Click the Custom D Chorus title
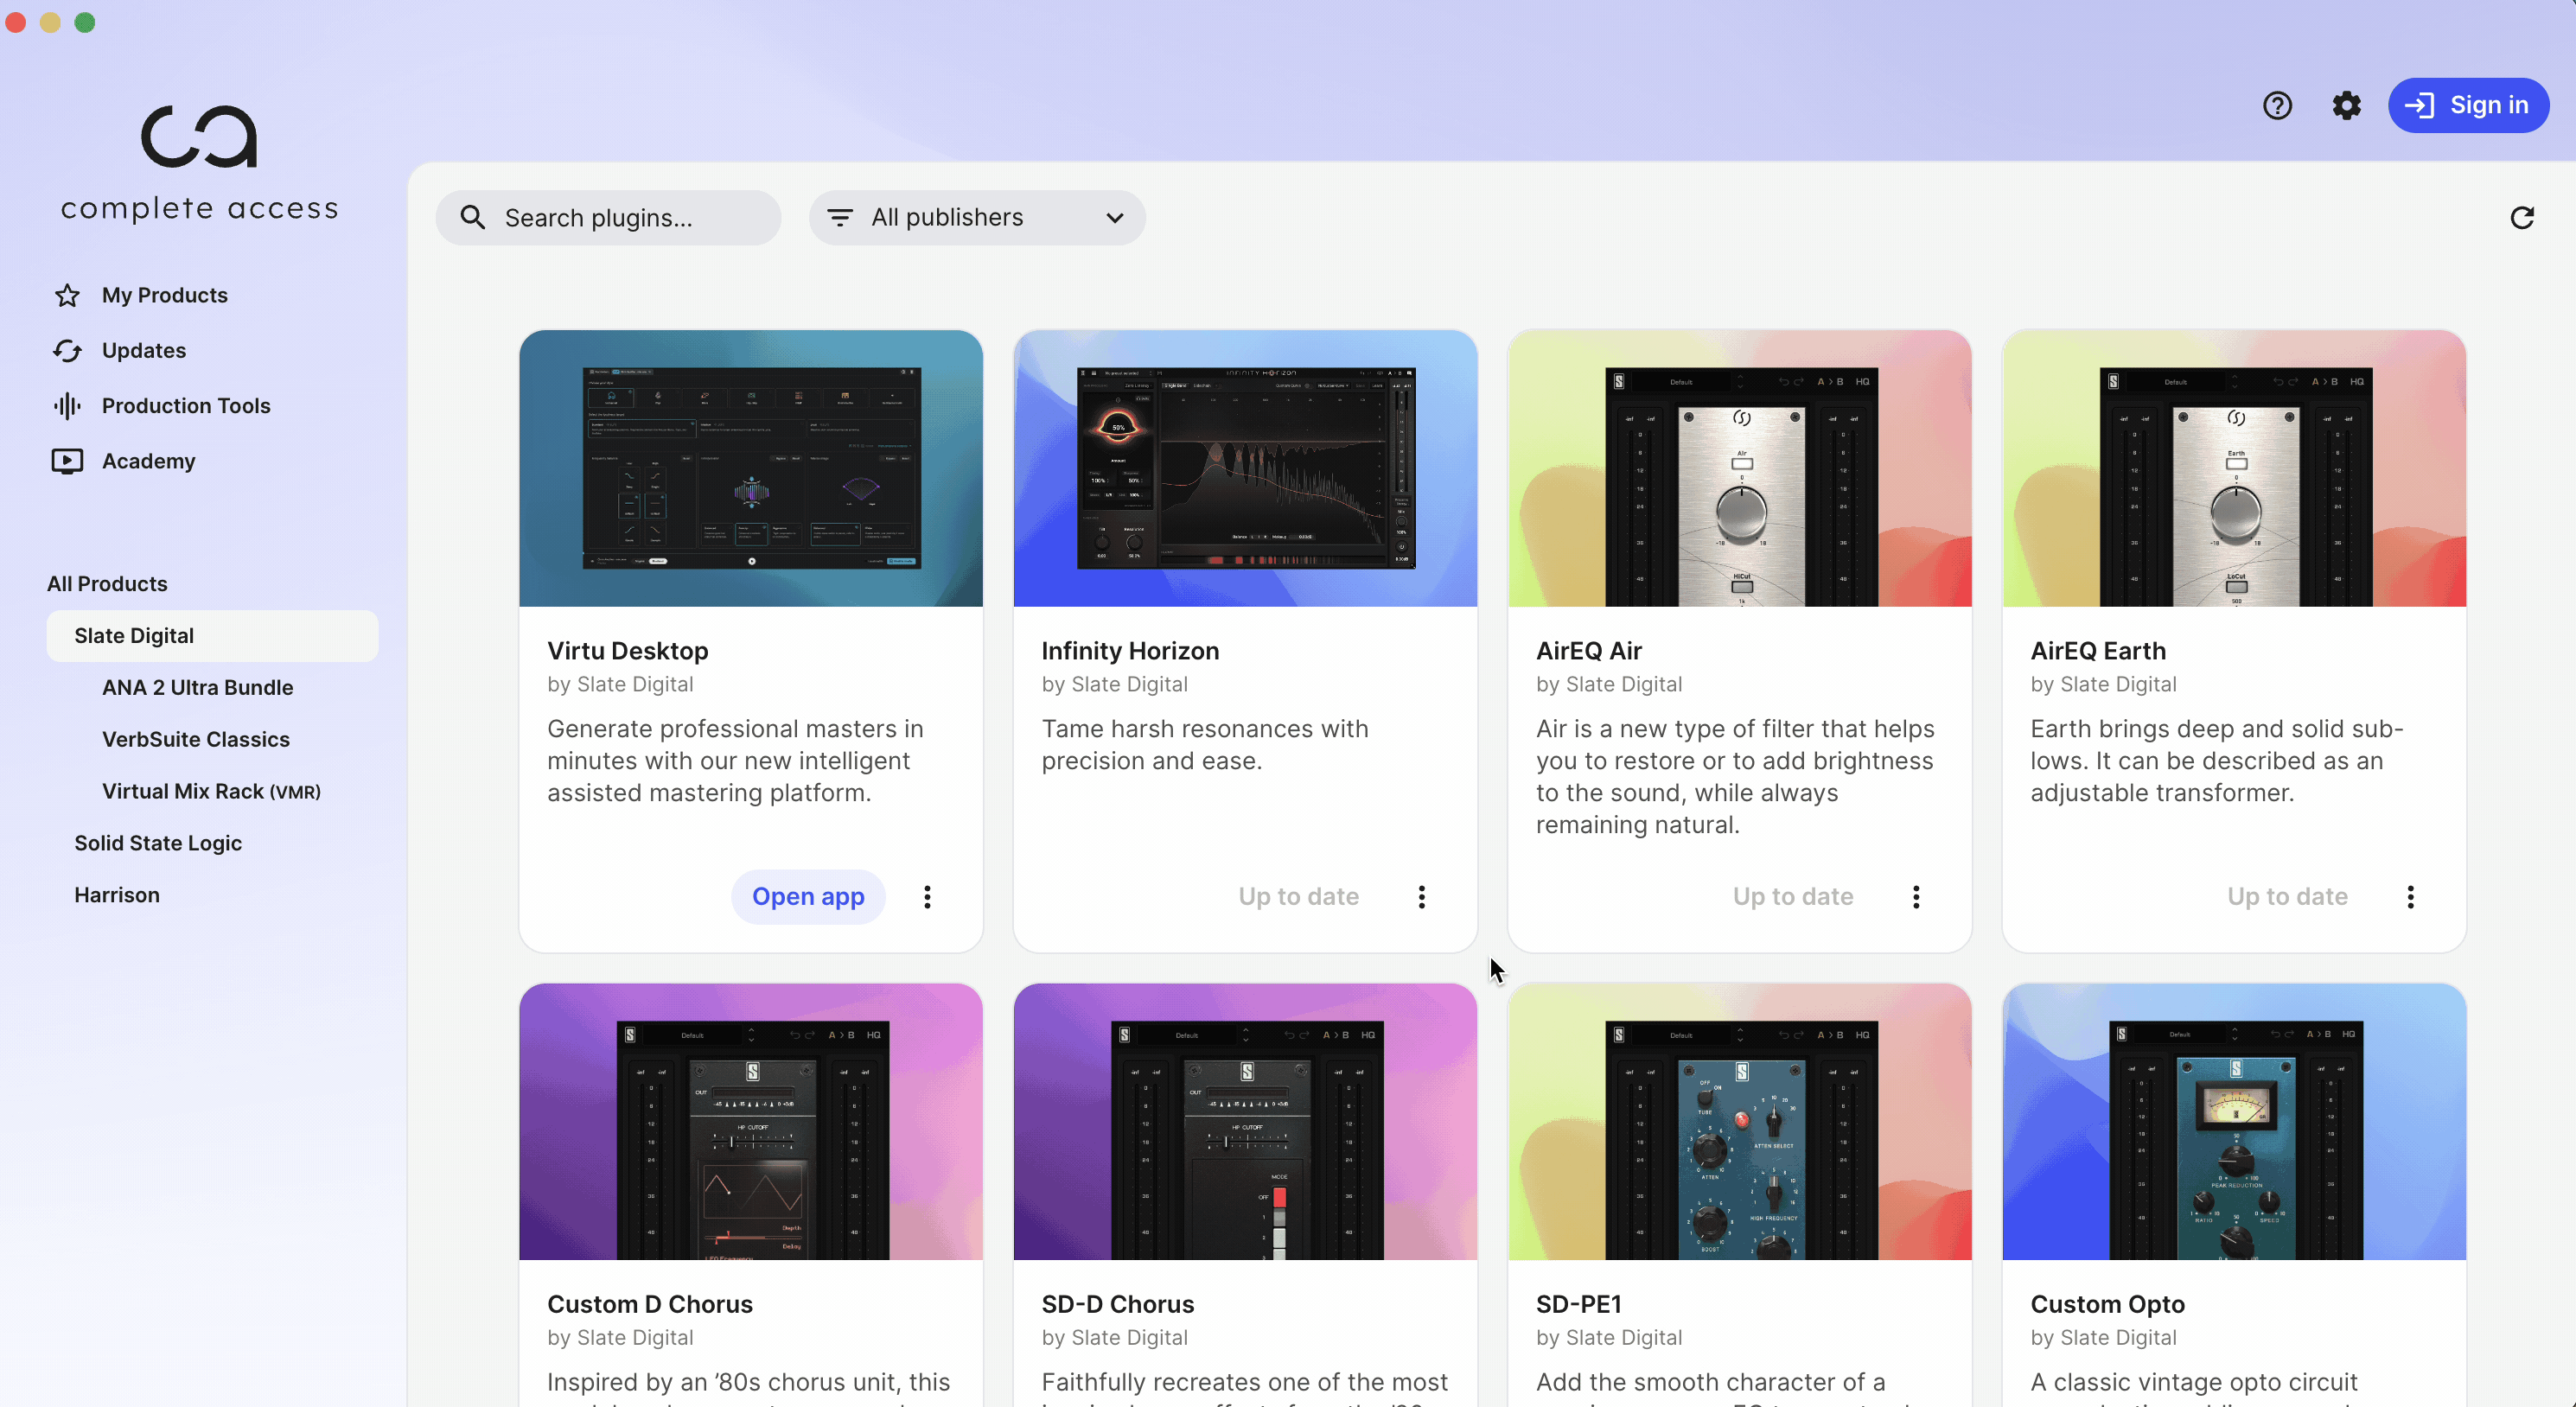 pyautogui.click(x=650, y=1304)
